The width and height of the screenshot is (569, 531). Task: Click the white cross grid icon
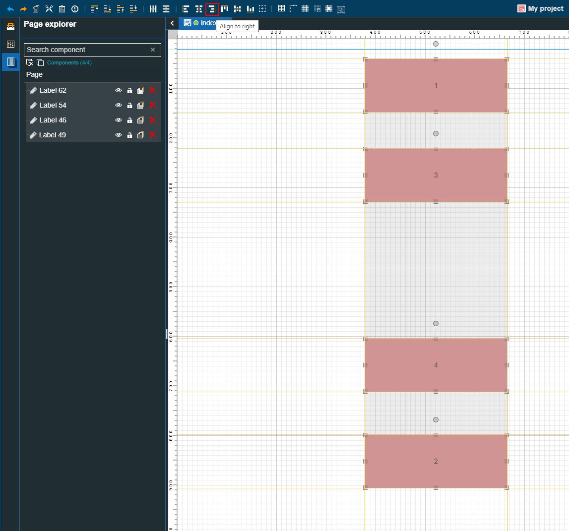click(329, 8)
